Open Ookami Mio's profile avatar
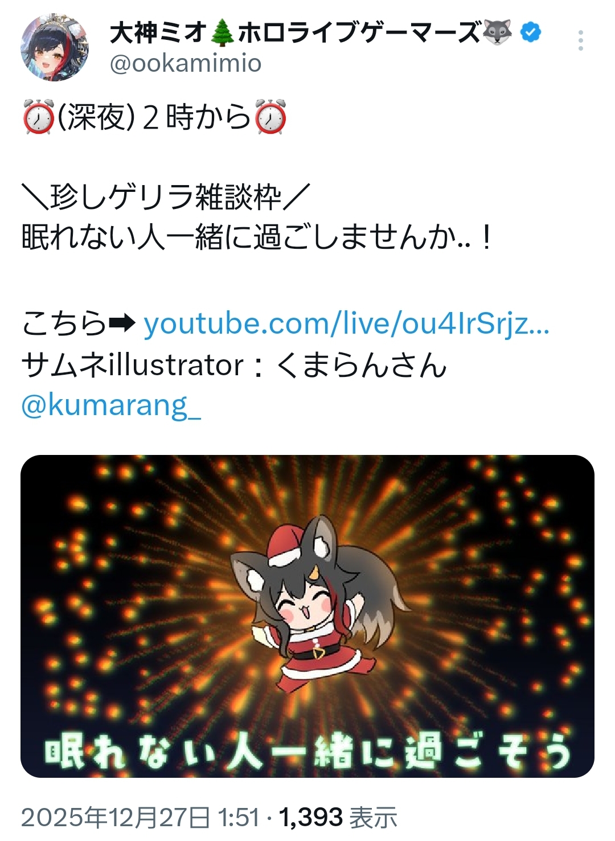 (x=55, y=47)
